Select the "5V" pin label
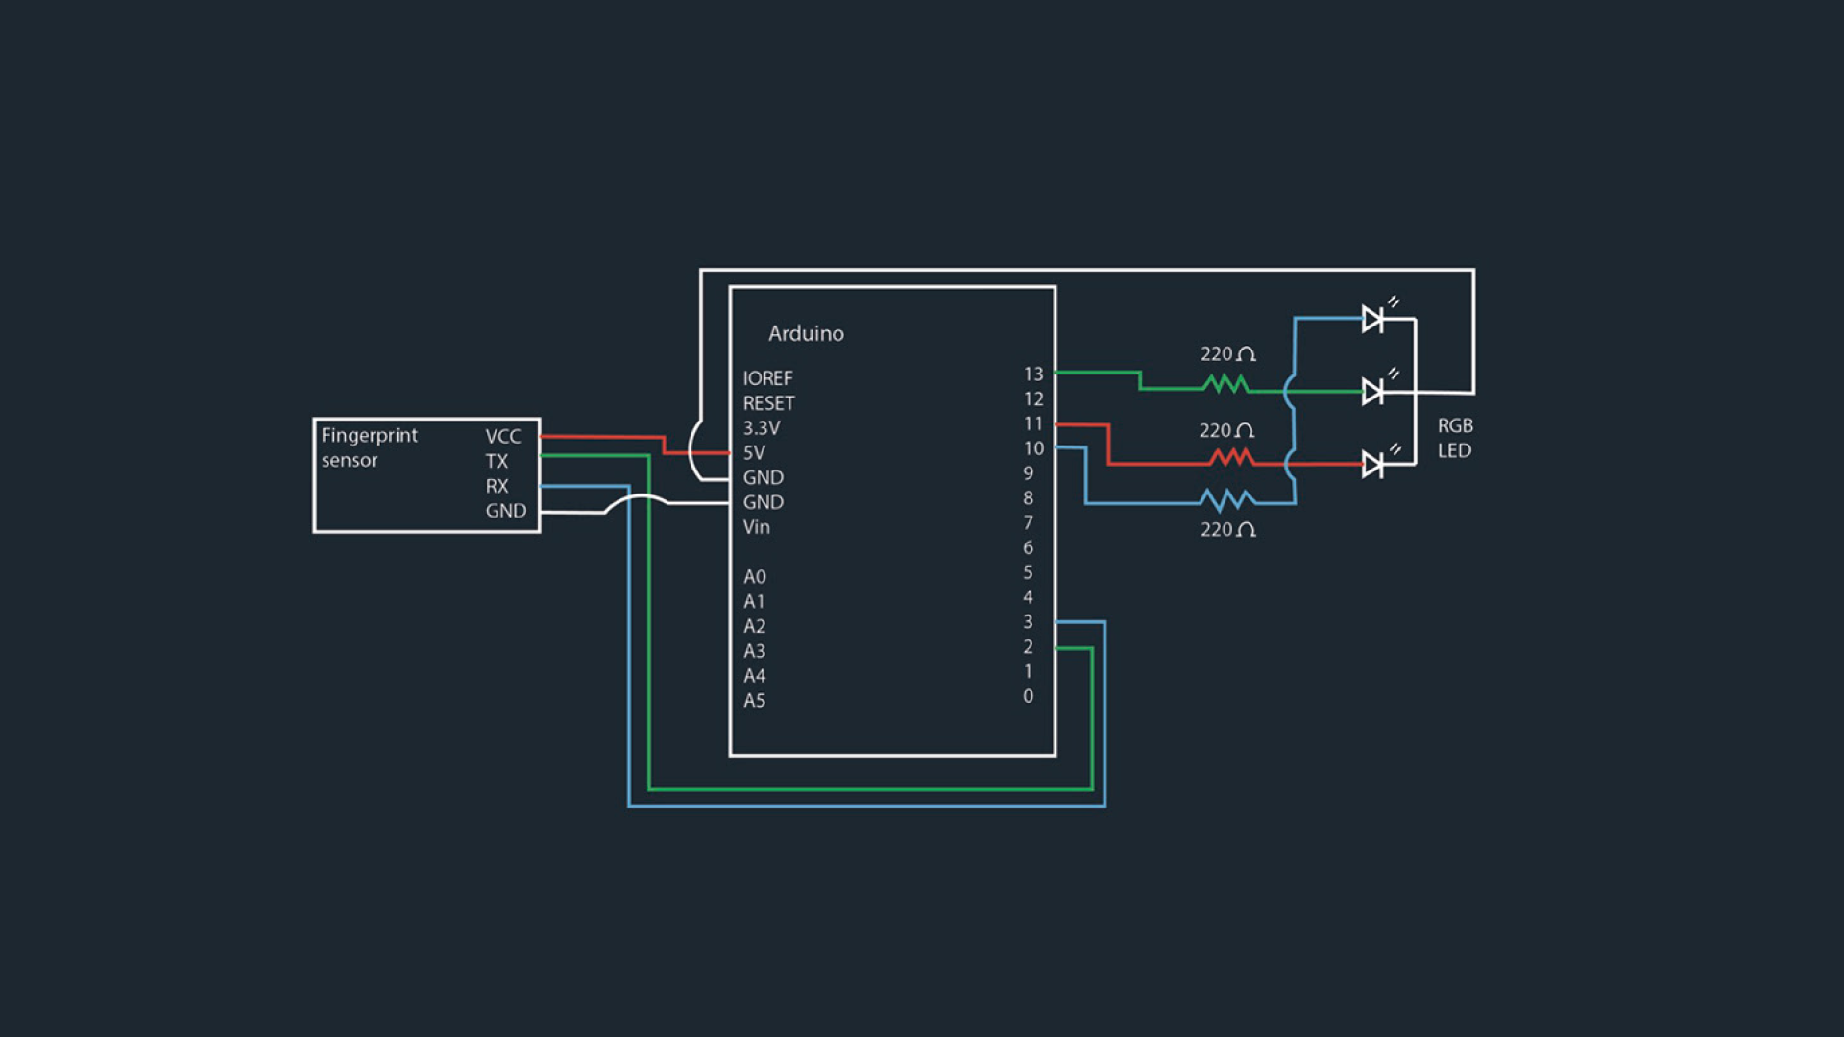1844x1037 pixels. tap(753, 452)
